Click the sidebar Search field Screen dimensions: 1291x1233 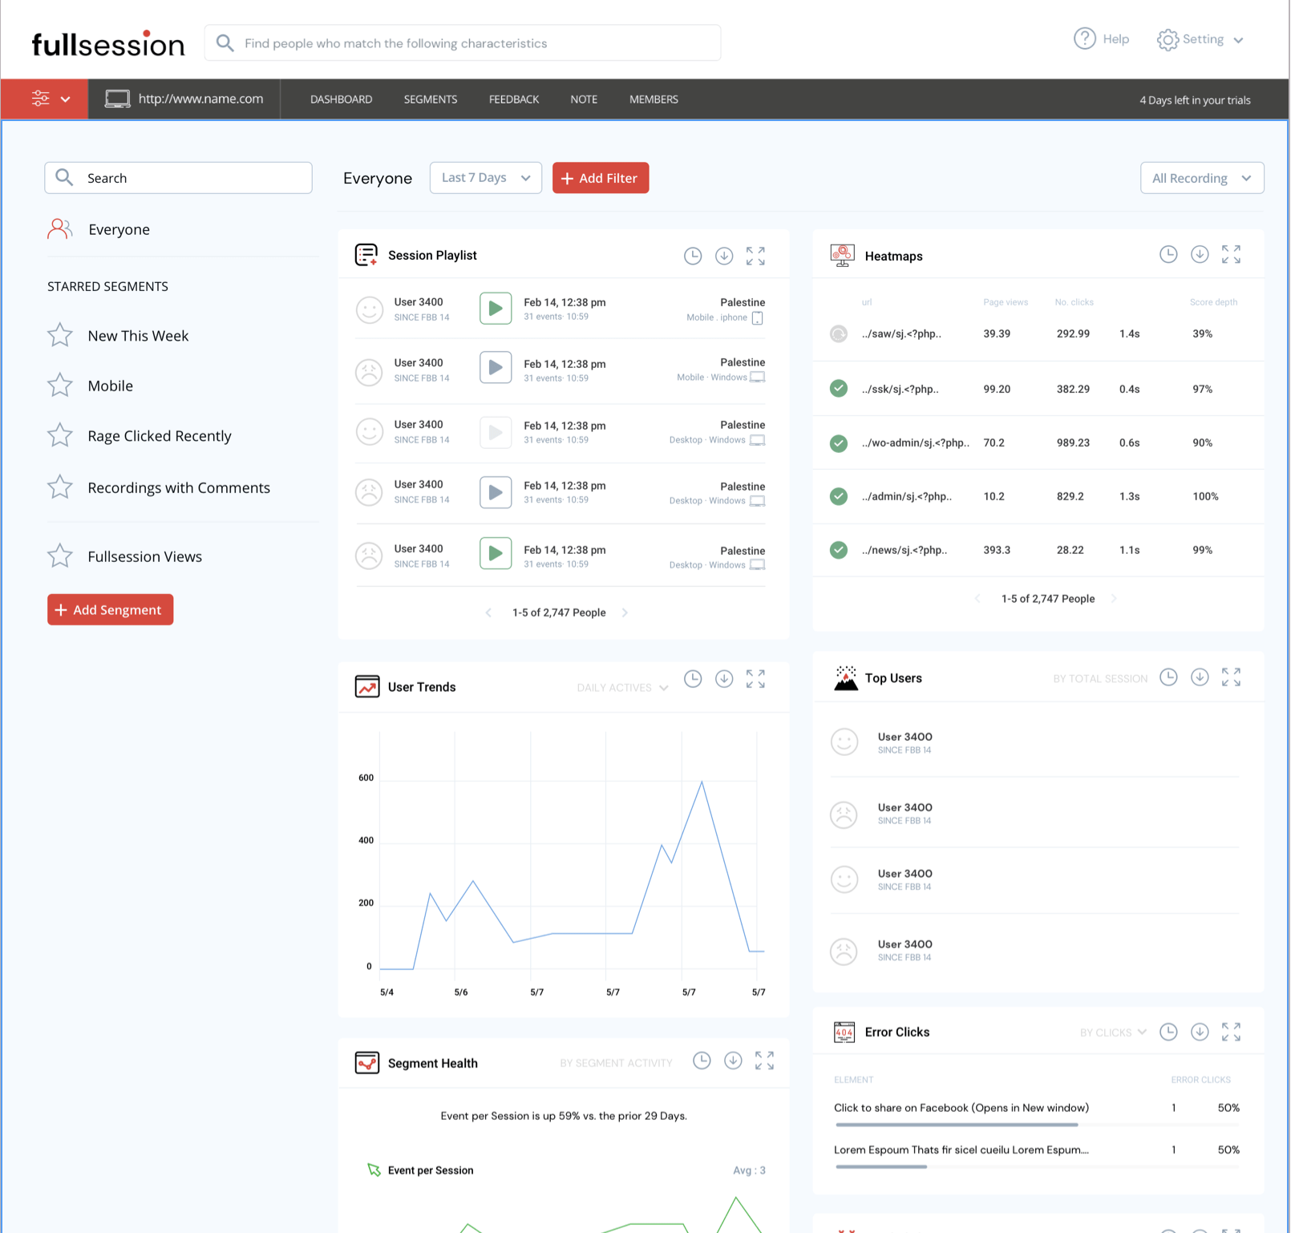[x=178, y=178]
